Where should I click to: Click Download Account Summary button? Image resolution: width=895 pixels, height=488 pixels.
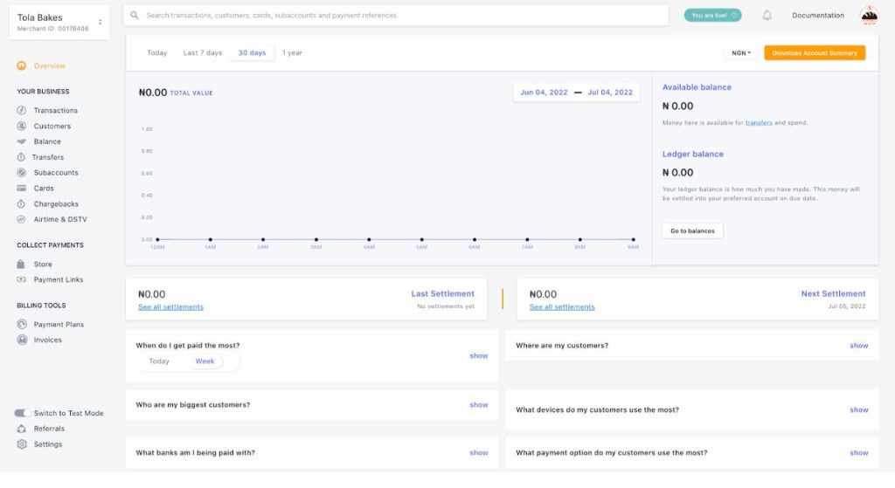pyautogui.click(x=815, y=53)
